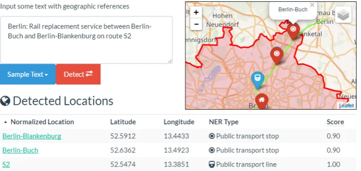Select Berlin-Buch's Public transport stop cell
This screenshot has width=361, height=171.
click(244, 150)
